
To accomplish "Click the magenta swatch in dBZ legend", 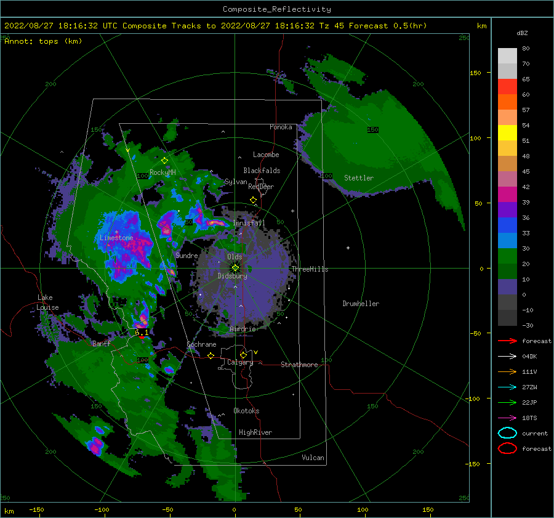I will pyautogui.click(x=507, y=195).
